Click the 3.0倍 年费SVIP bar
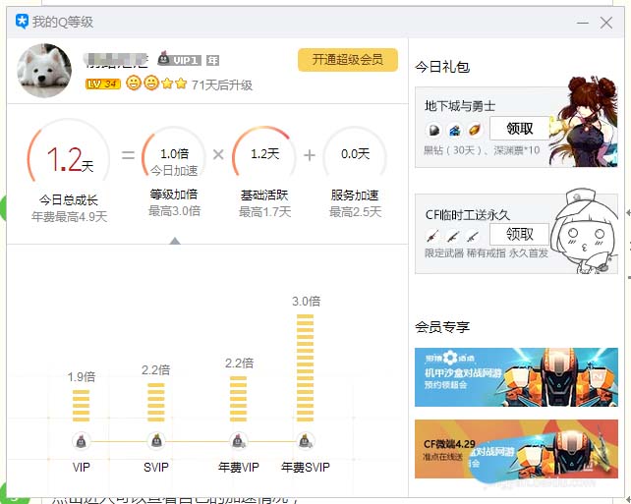 (x=305, y=368)
